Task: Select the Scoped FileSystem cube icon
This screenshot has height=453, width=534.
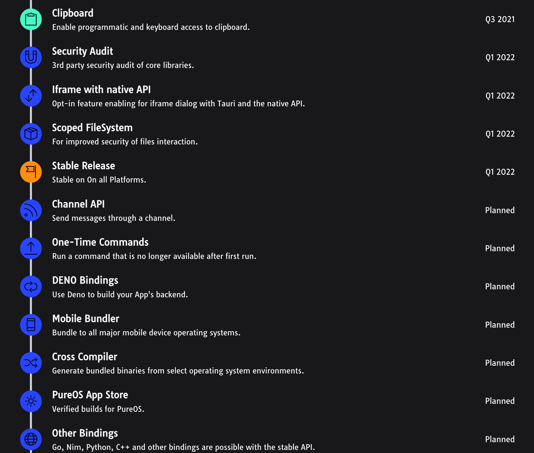Action: click(x=31, y=134)
